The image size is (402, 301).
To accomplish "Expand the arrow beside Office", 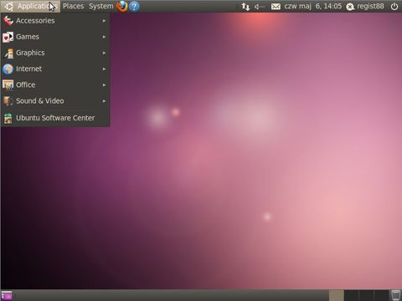I will tap(104, 85).
